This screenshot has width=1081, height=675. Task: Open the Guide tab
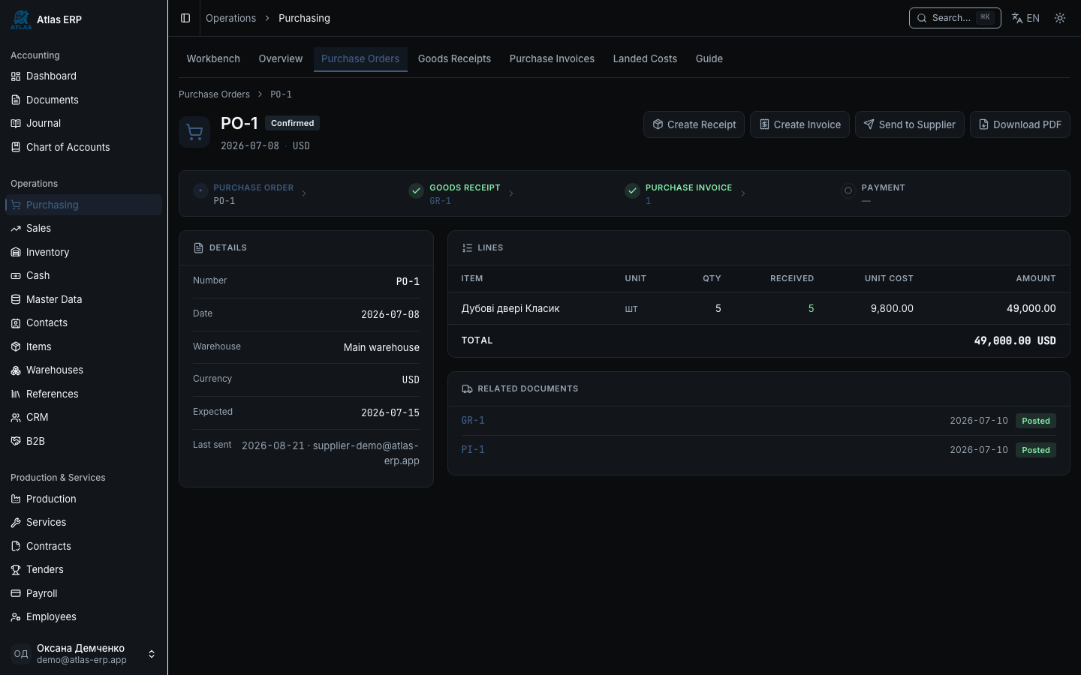(x=709, y=58)
